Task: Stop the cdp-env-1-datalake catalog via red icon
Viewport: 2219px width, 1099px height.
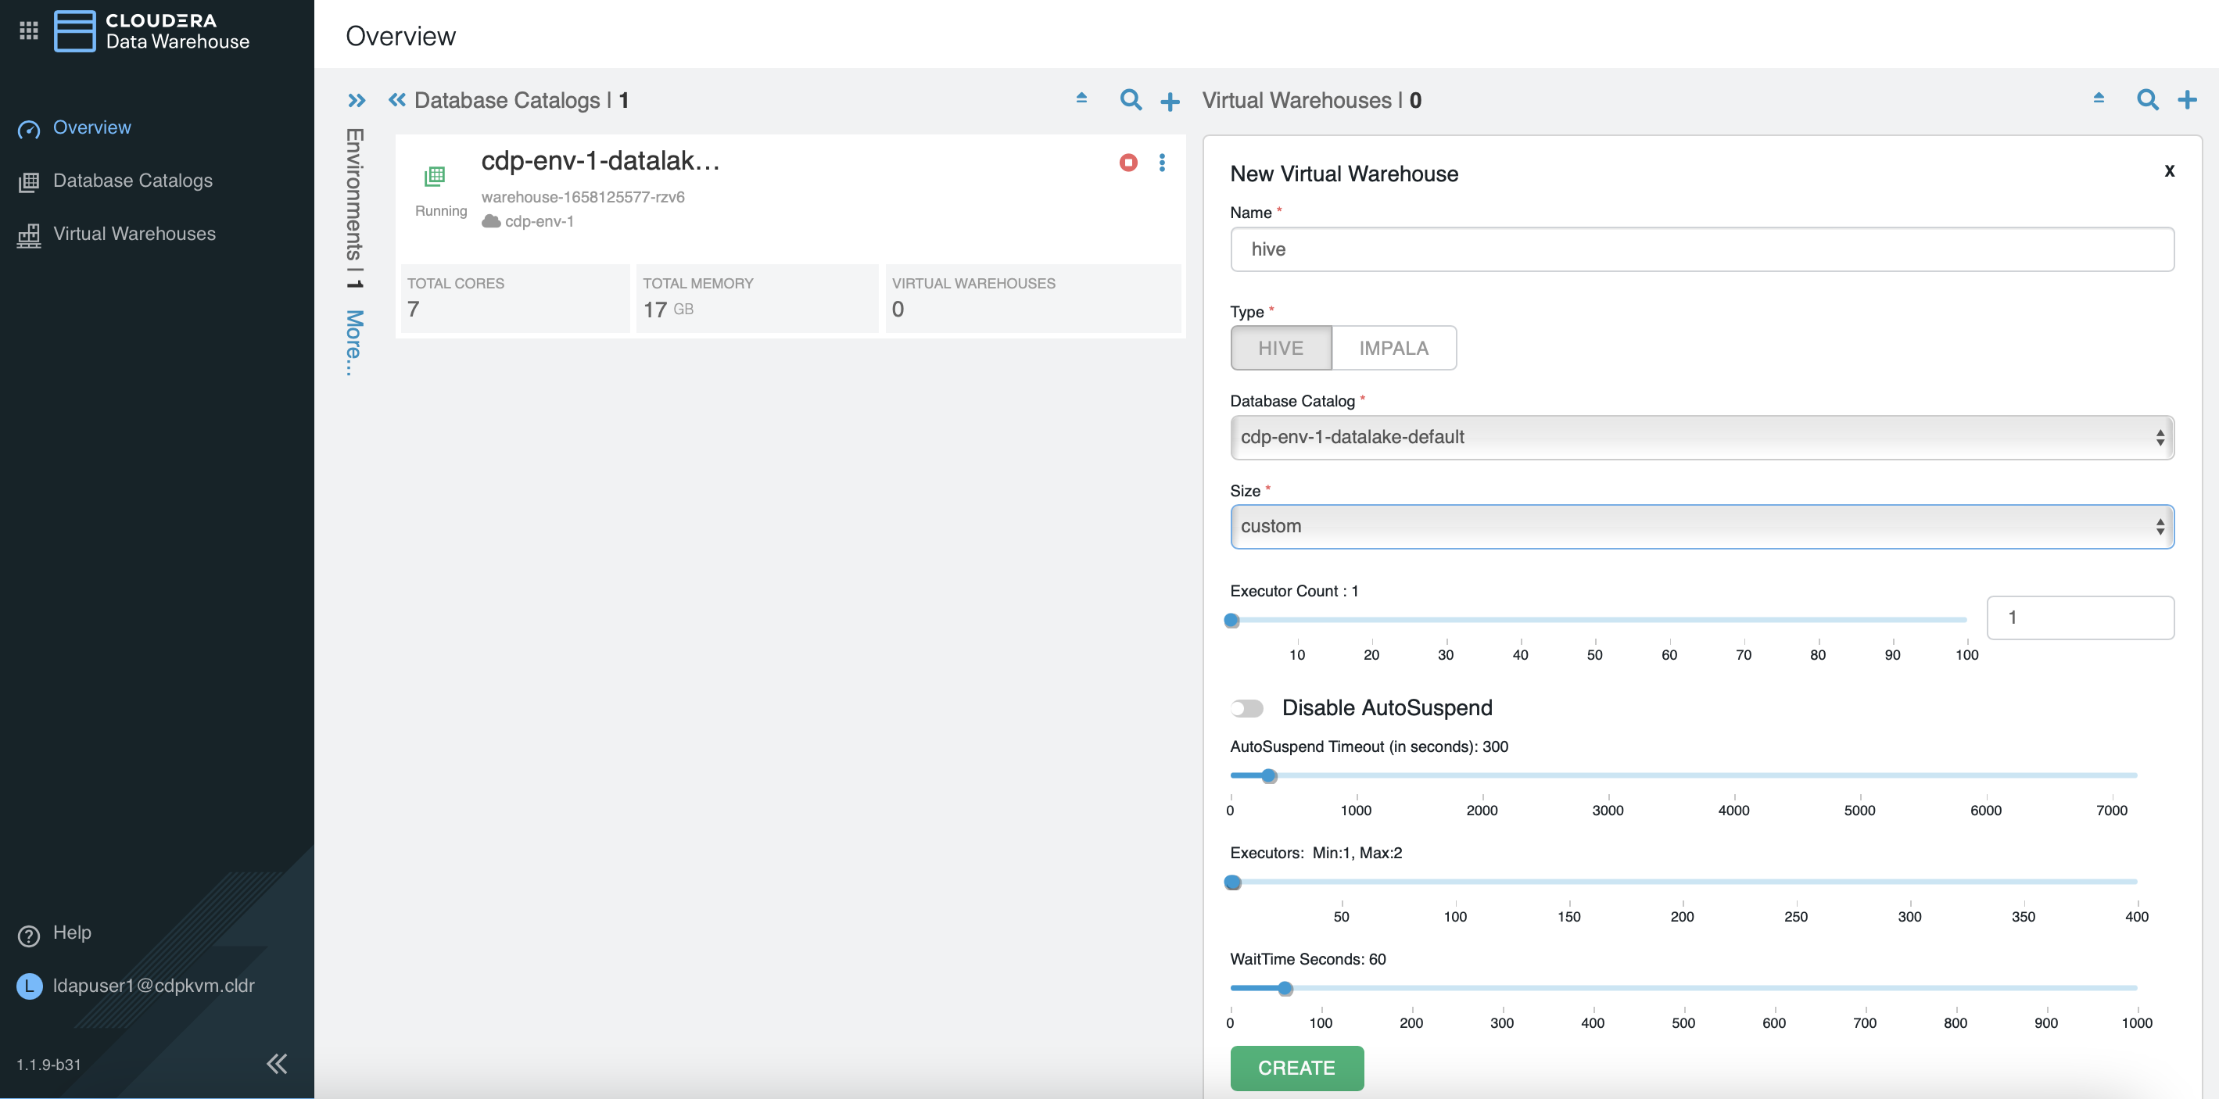Action: tap(1127, 163)
